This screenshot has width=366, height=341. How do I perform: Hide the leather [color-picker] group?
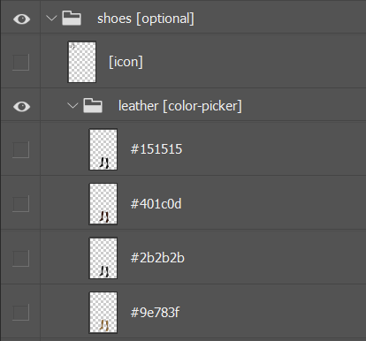coord(21,106)
